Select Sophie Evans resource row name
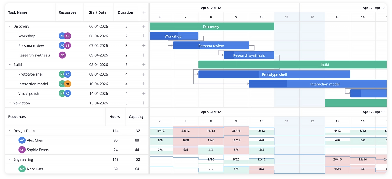 click(38, 150)
